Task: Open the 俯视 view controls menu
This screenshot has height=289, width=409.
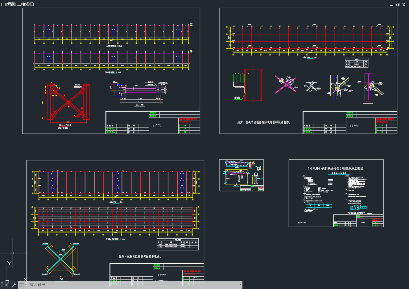Action: (x=10, y=4)
